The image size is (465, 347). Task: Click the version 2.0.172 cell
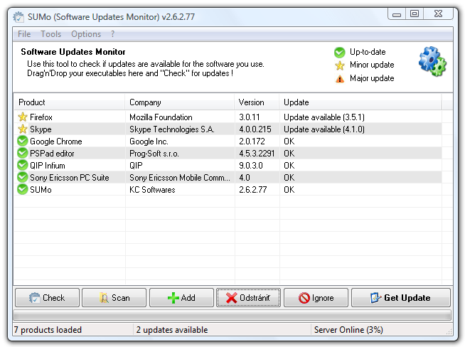click(x=252, y=142)
